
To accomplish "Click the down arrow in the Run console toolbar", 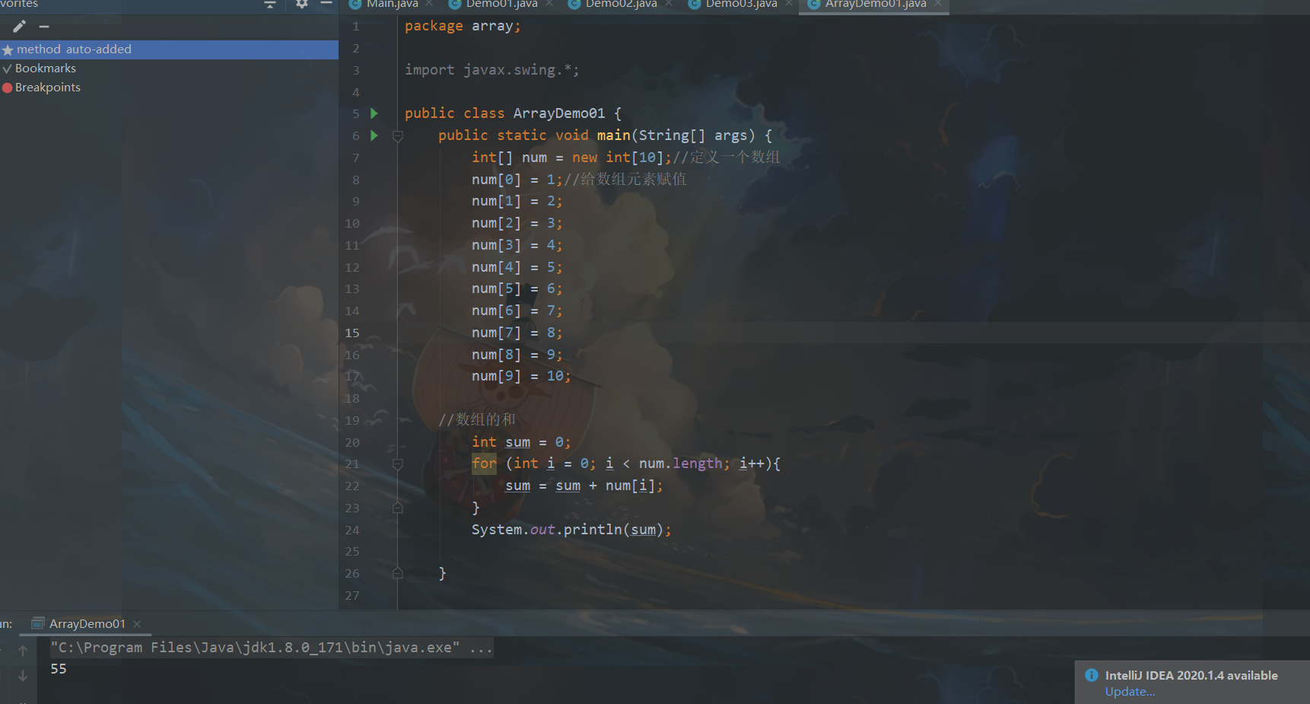I will point(23,676).
